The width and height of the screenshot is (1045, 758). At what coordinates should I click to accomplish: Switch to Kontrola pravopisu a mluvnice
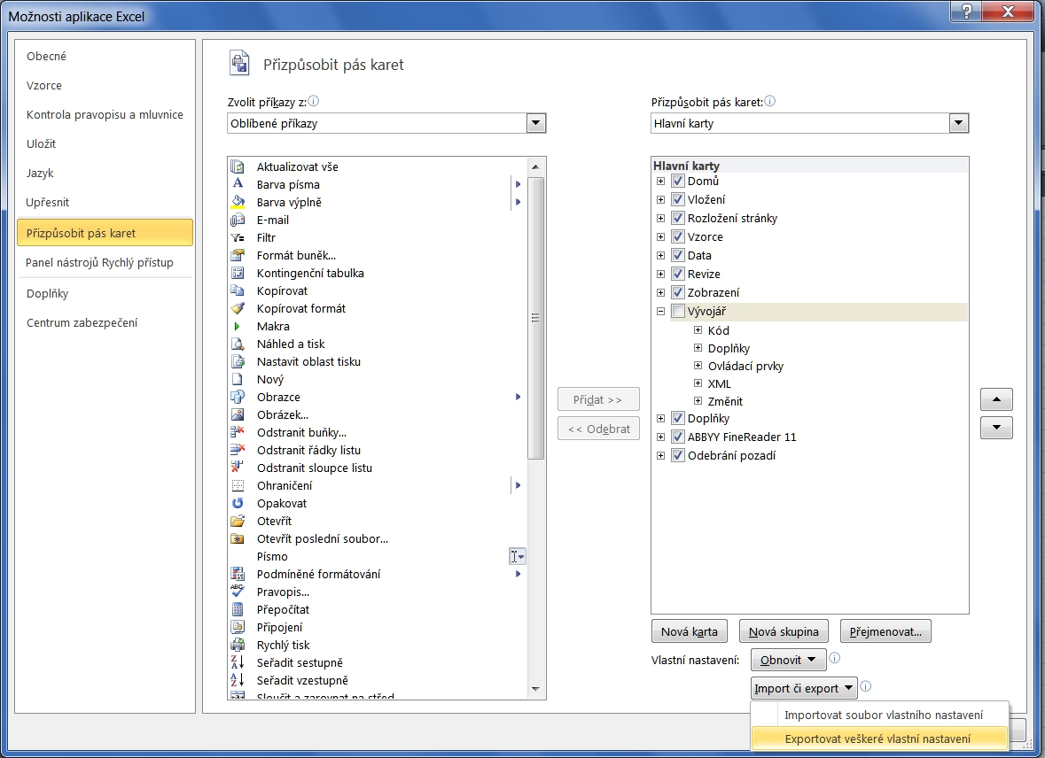pyautogui.click(x=105, y=114)
